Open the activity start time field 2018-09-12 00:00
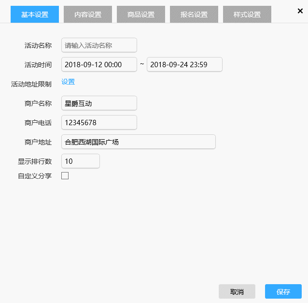 click(x=99, y=64)
